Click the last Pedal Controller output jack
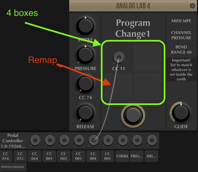 (x=152, y=140)
